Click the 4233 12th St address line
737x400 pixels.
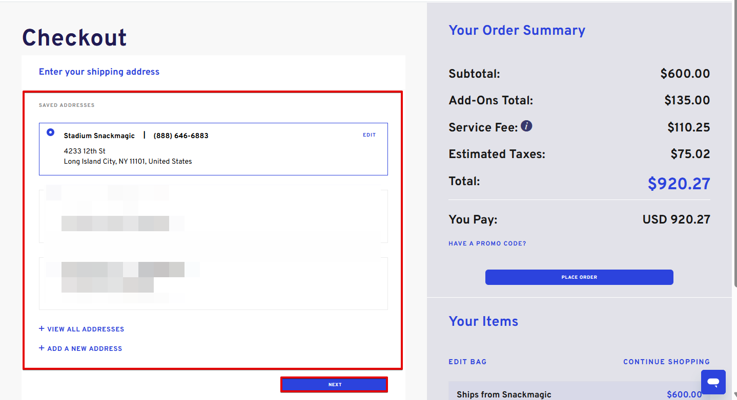tap(85, 151)
